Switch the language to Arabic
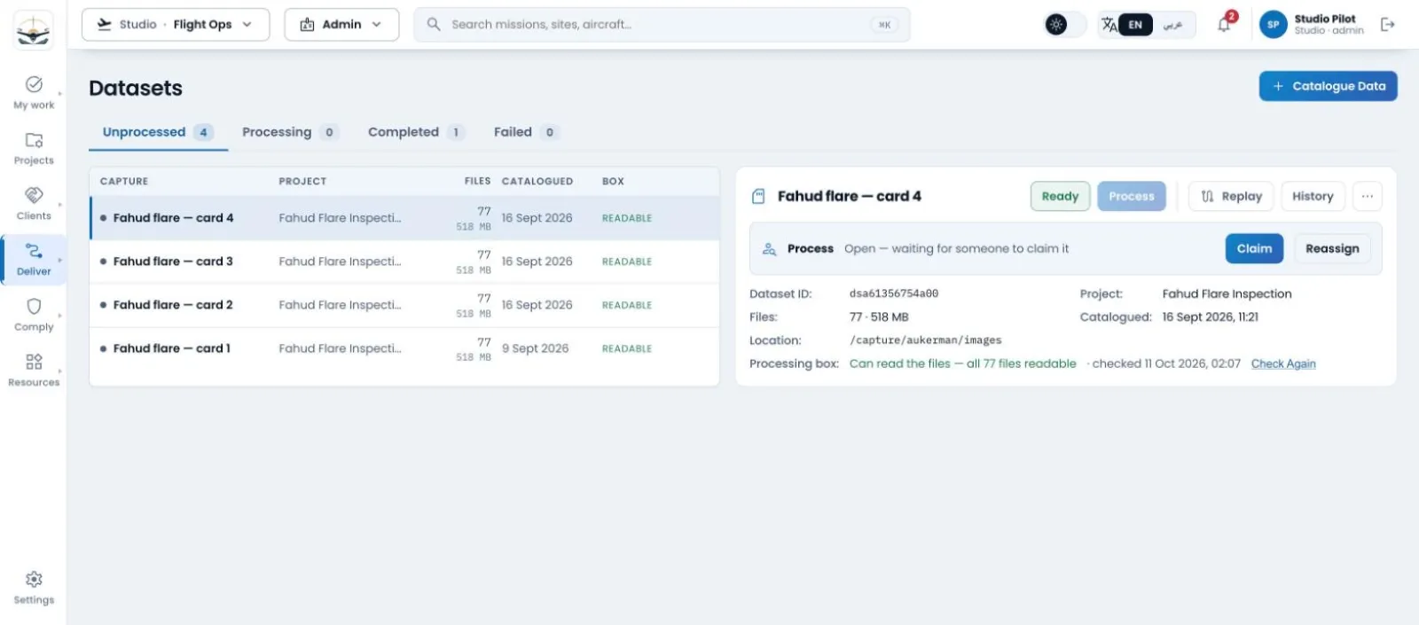The image size is (1419, 625). coord(1172,25)
